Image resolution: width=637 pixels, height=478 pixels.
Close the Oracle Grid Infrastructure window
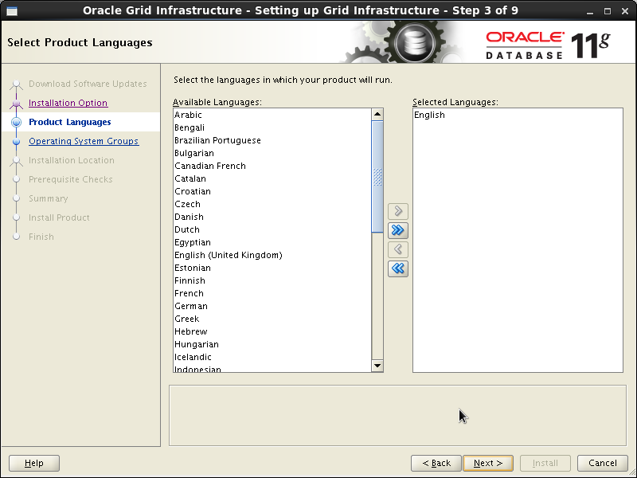(x=625, y=11)
